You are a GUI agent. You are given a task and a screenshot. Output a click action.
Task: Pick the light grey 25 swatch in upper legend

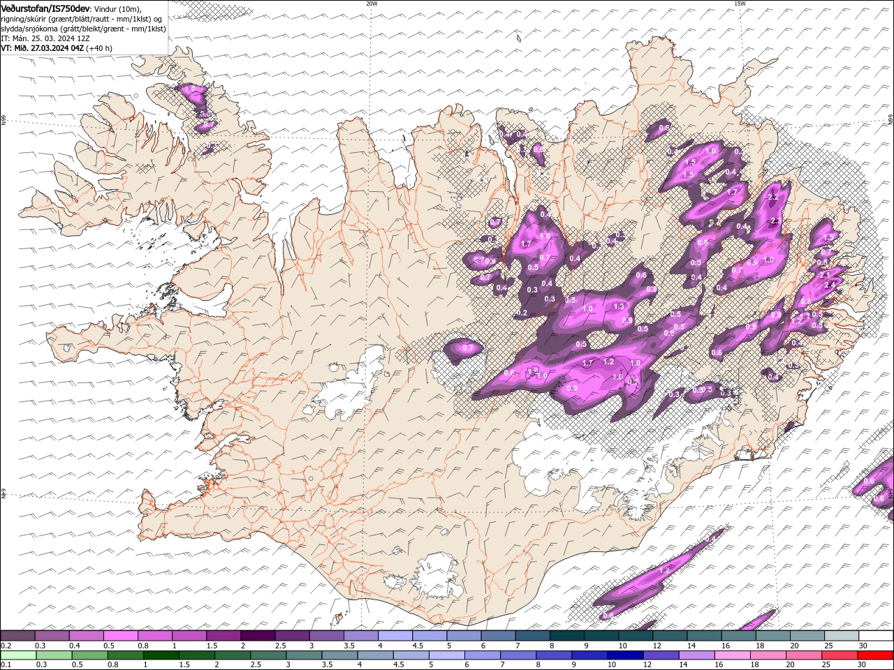842,636
